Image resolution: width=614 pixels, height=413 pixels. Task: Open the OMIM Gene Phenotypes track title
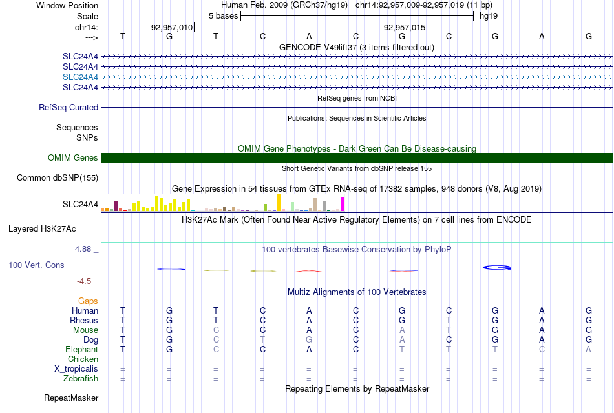(x=357, y=148)
